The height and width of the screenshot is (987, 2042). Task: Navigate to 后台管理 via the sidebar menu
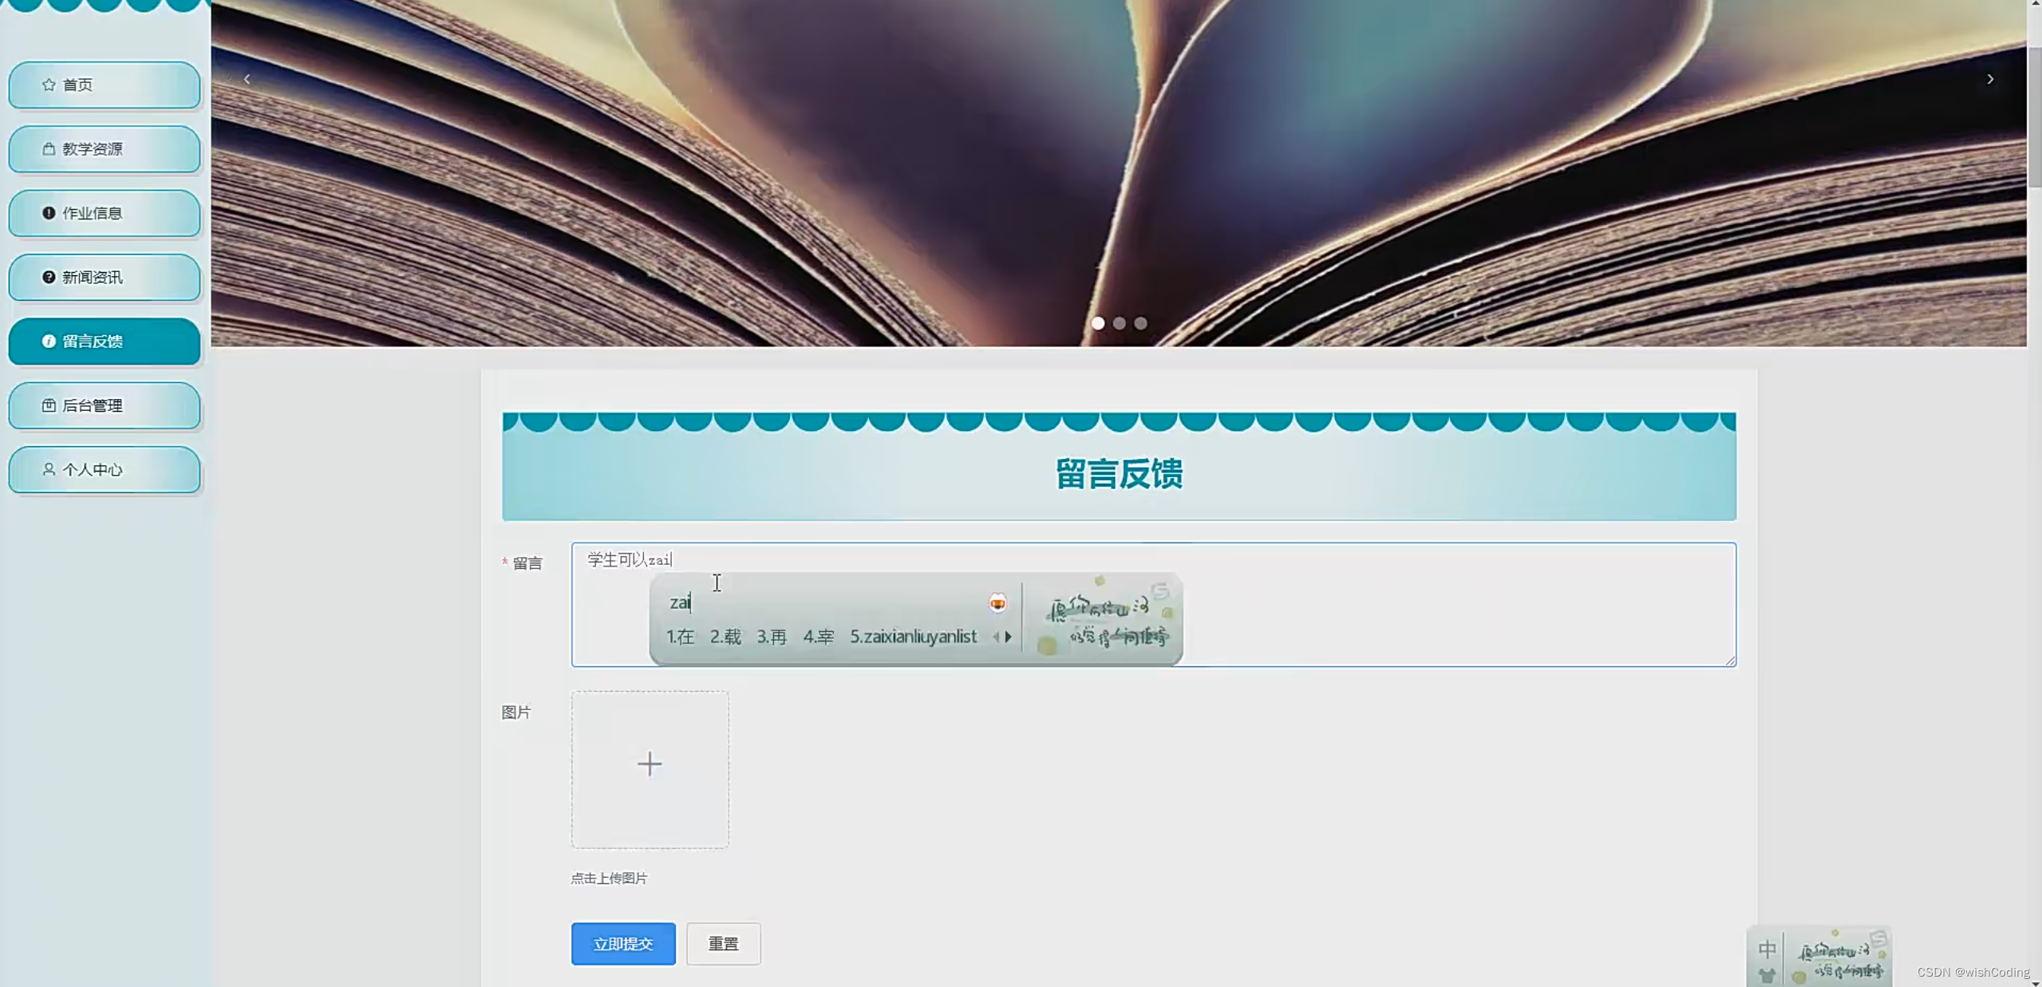[x=93, y=405]
